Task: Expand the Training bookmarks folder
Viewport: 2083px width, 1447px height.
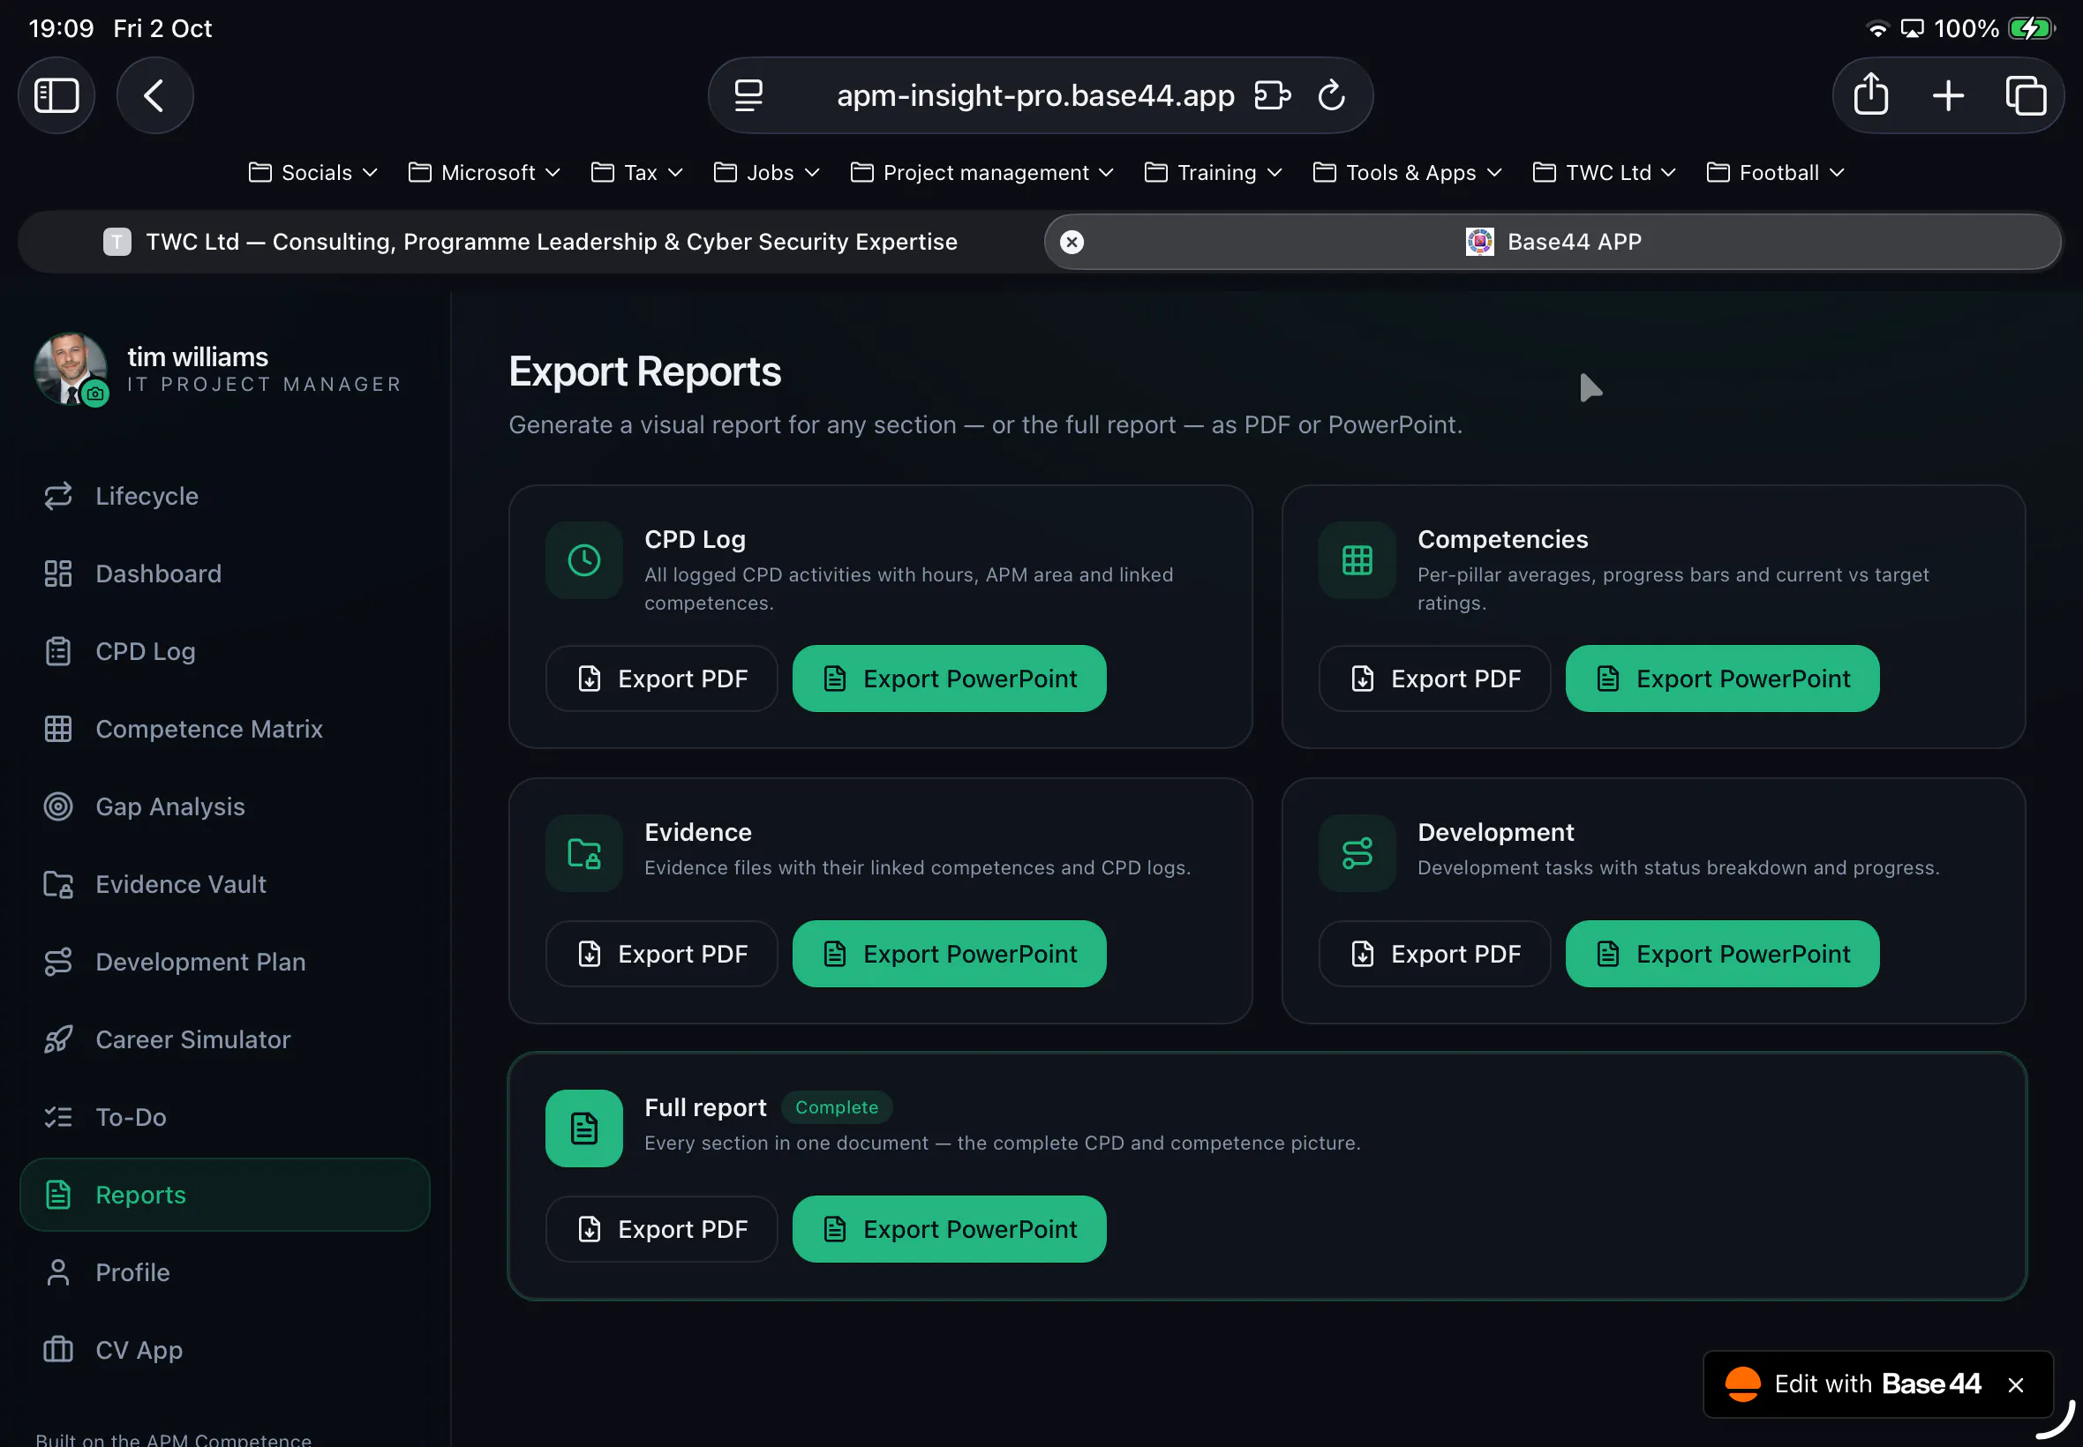Action: pos(1214,172)
